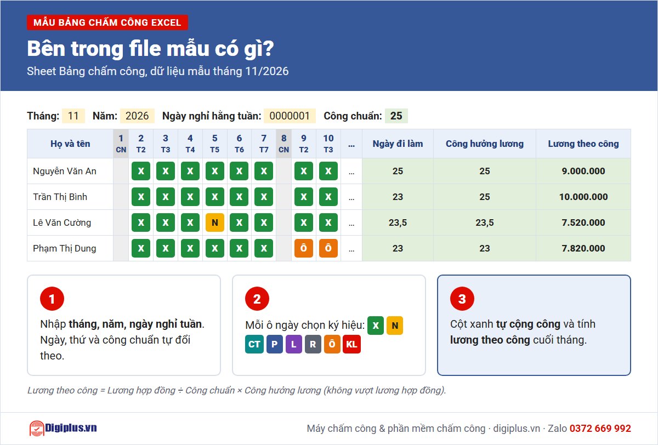This screenshot has width=658, height=445.
Task: Click the Digiplus.vn logo in the footer
Action: 63,429
